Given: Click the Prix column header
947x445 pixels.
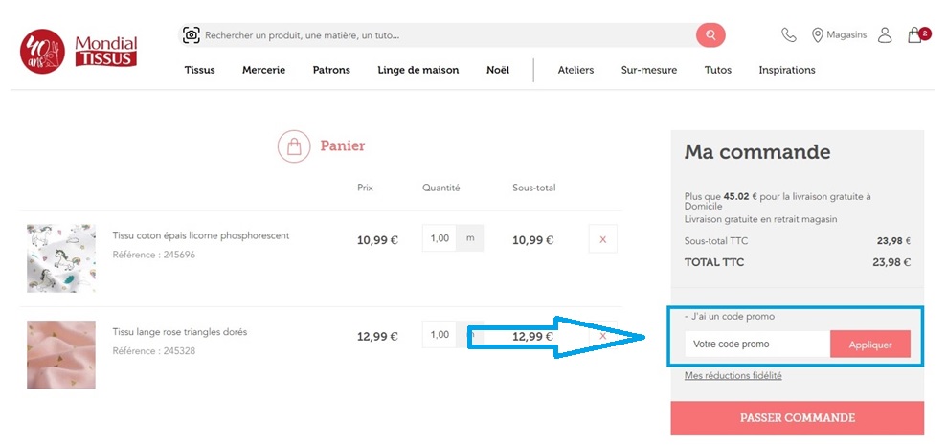Looking at the screenshot, I should pyautogui.click(x=365, y=188).
